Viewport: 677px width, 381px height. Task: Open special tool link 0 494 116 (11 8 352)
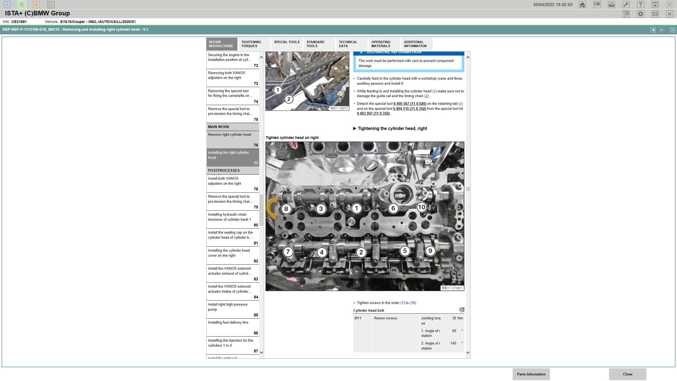(409, 109)
